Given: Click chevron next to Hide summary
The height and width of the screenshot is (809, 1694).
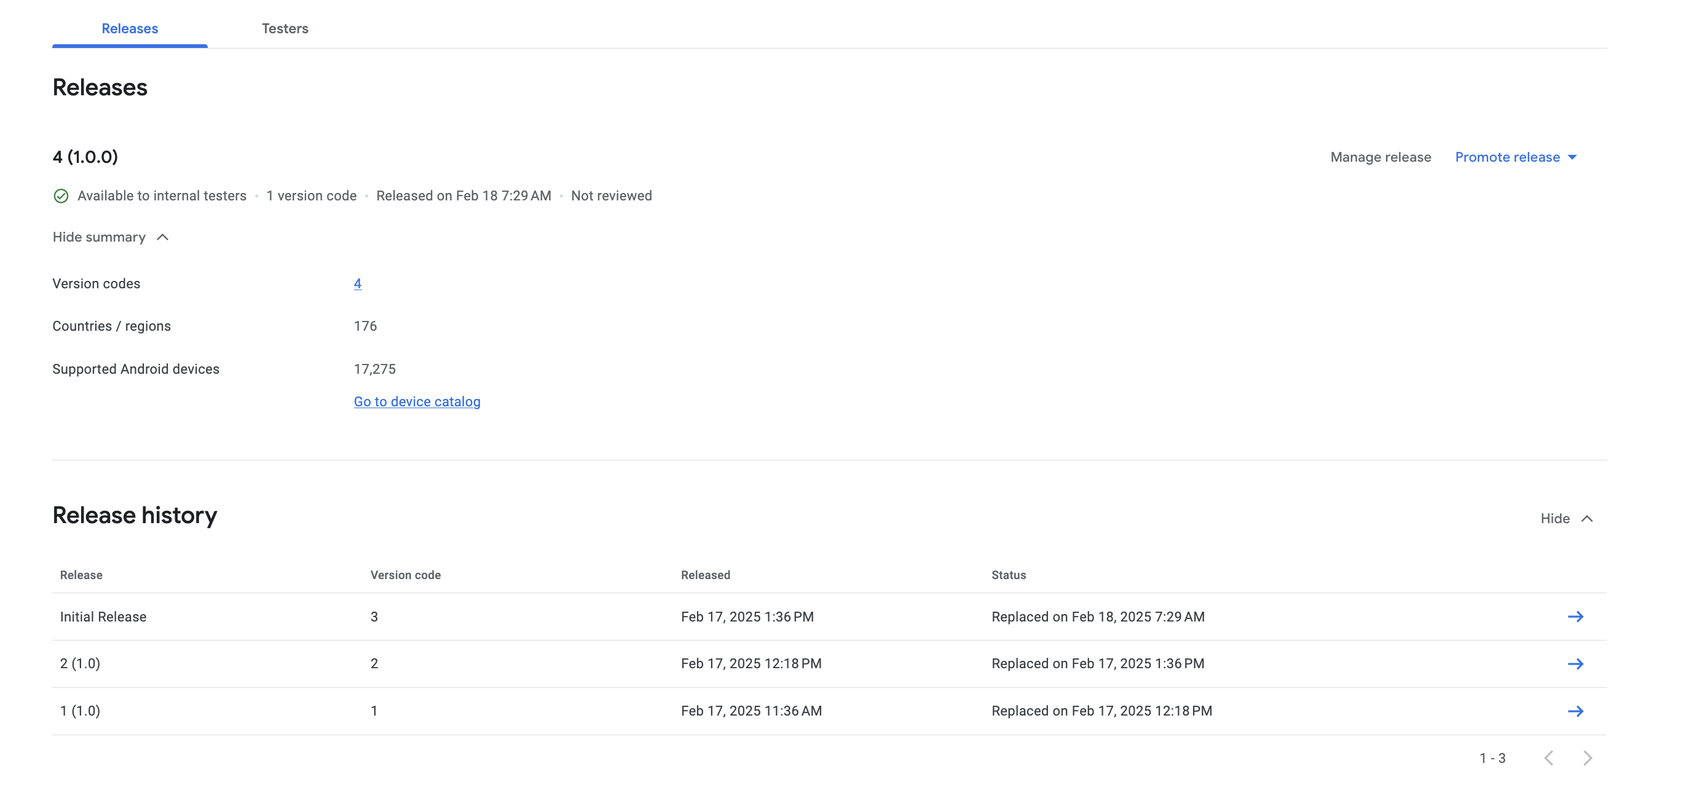Looking at the screenshot, I should click(162, 237).
